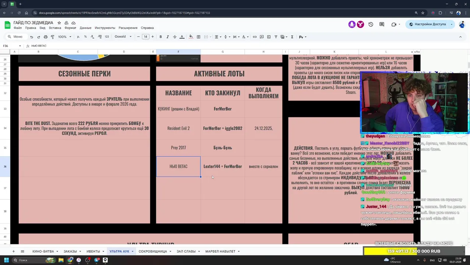Open the Файл menu
This screenshot has height=265, width=470.
click(18, 28)
